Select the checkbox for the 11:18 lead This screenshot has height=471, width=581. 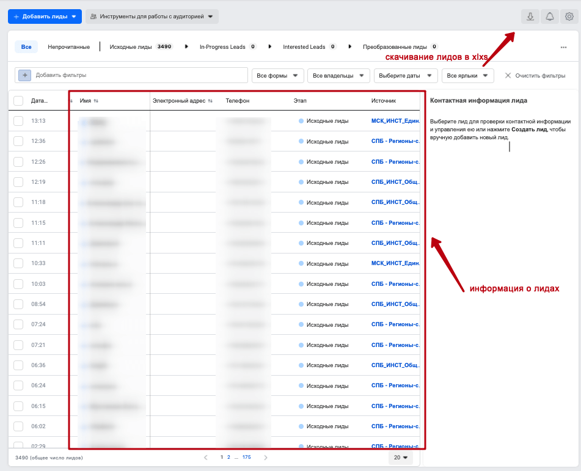18,202
